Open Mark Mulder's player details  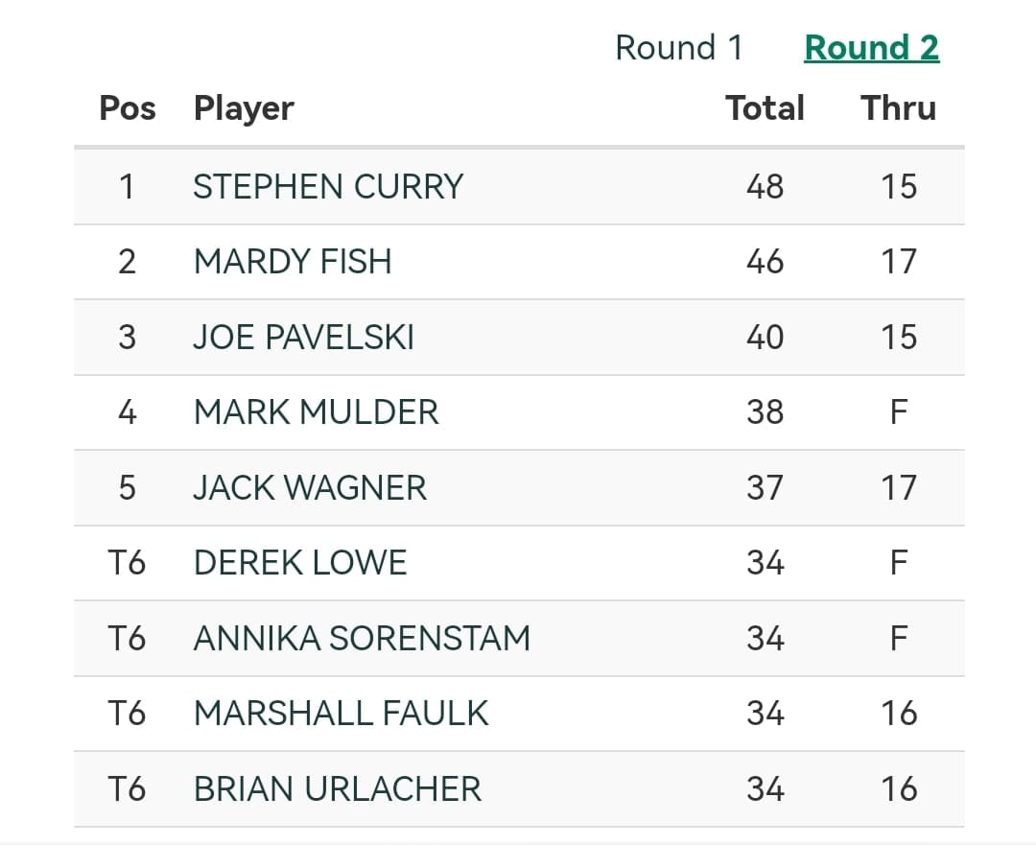click(317, 412)
